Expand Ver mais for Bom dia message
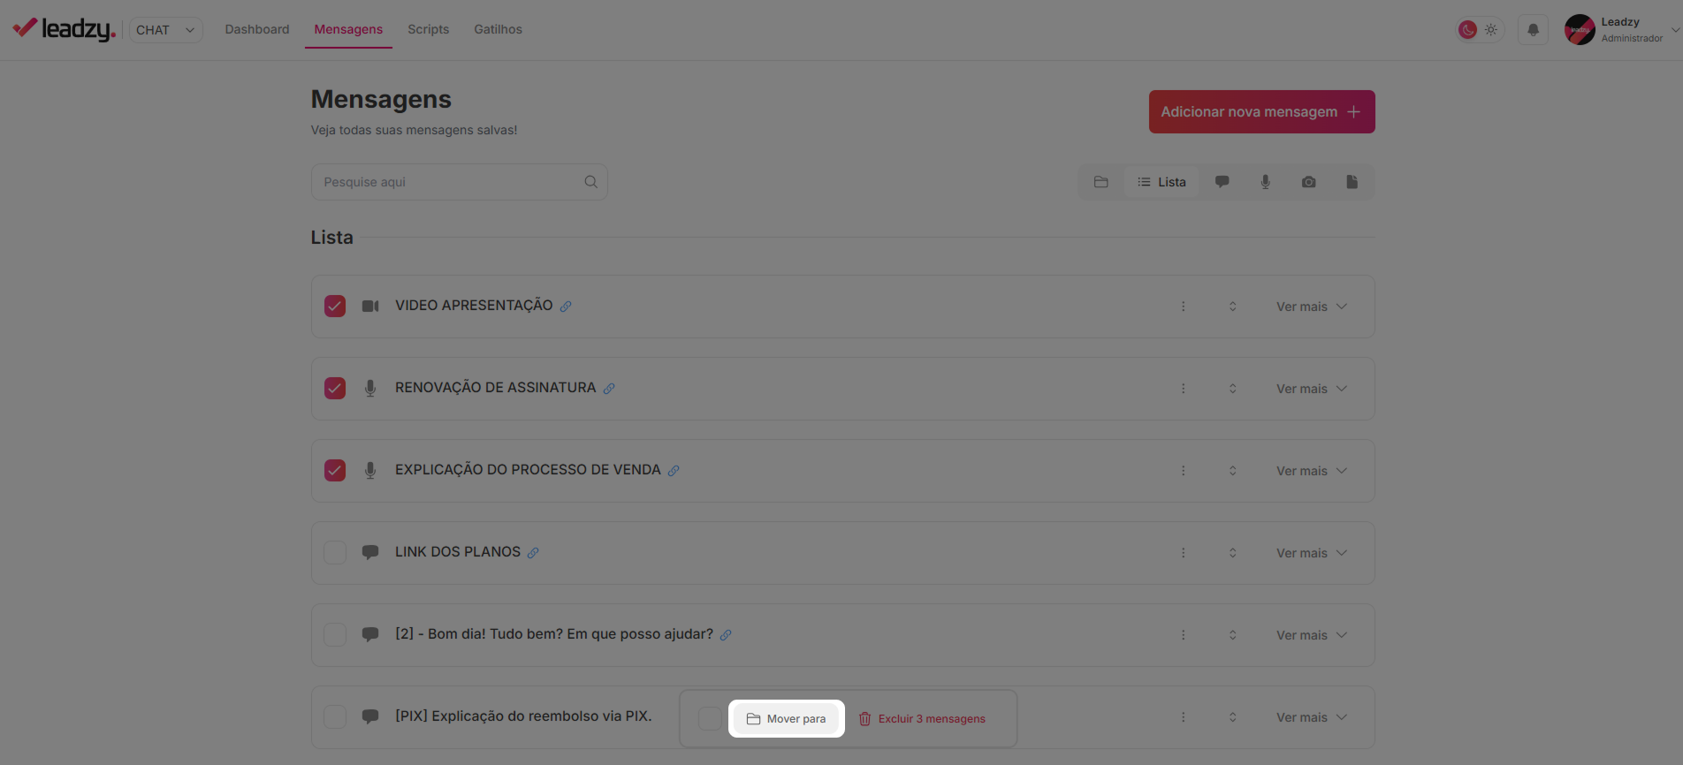The height and width of the screenshot is (765, 1683). click(1312, 635)
